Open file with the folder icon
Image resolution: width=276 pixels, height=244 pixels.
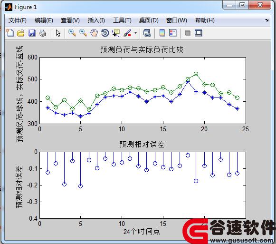pyautogui.click(x=21, y=33)
